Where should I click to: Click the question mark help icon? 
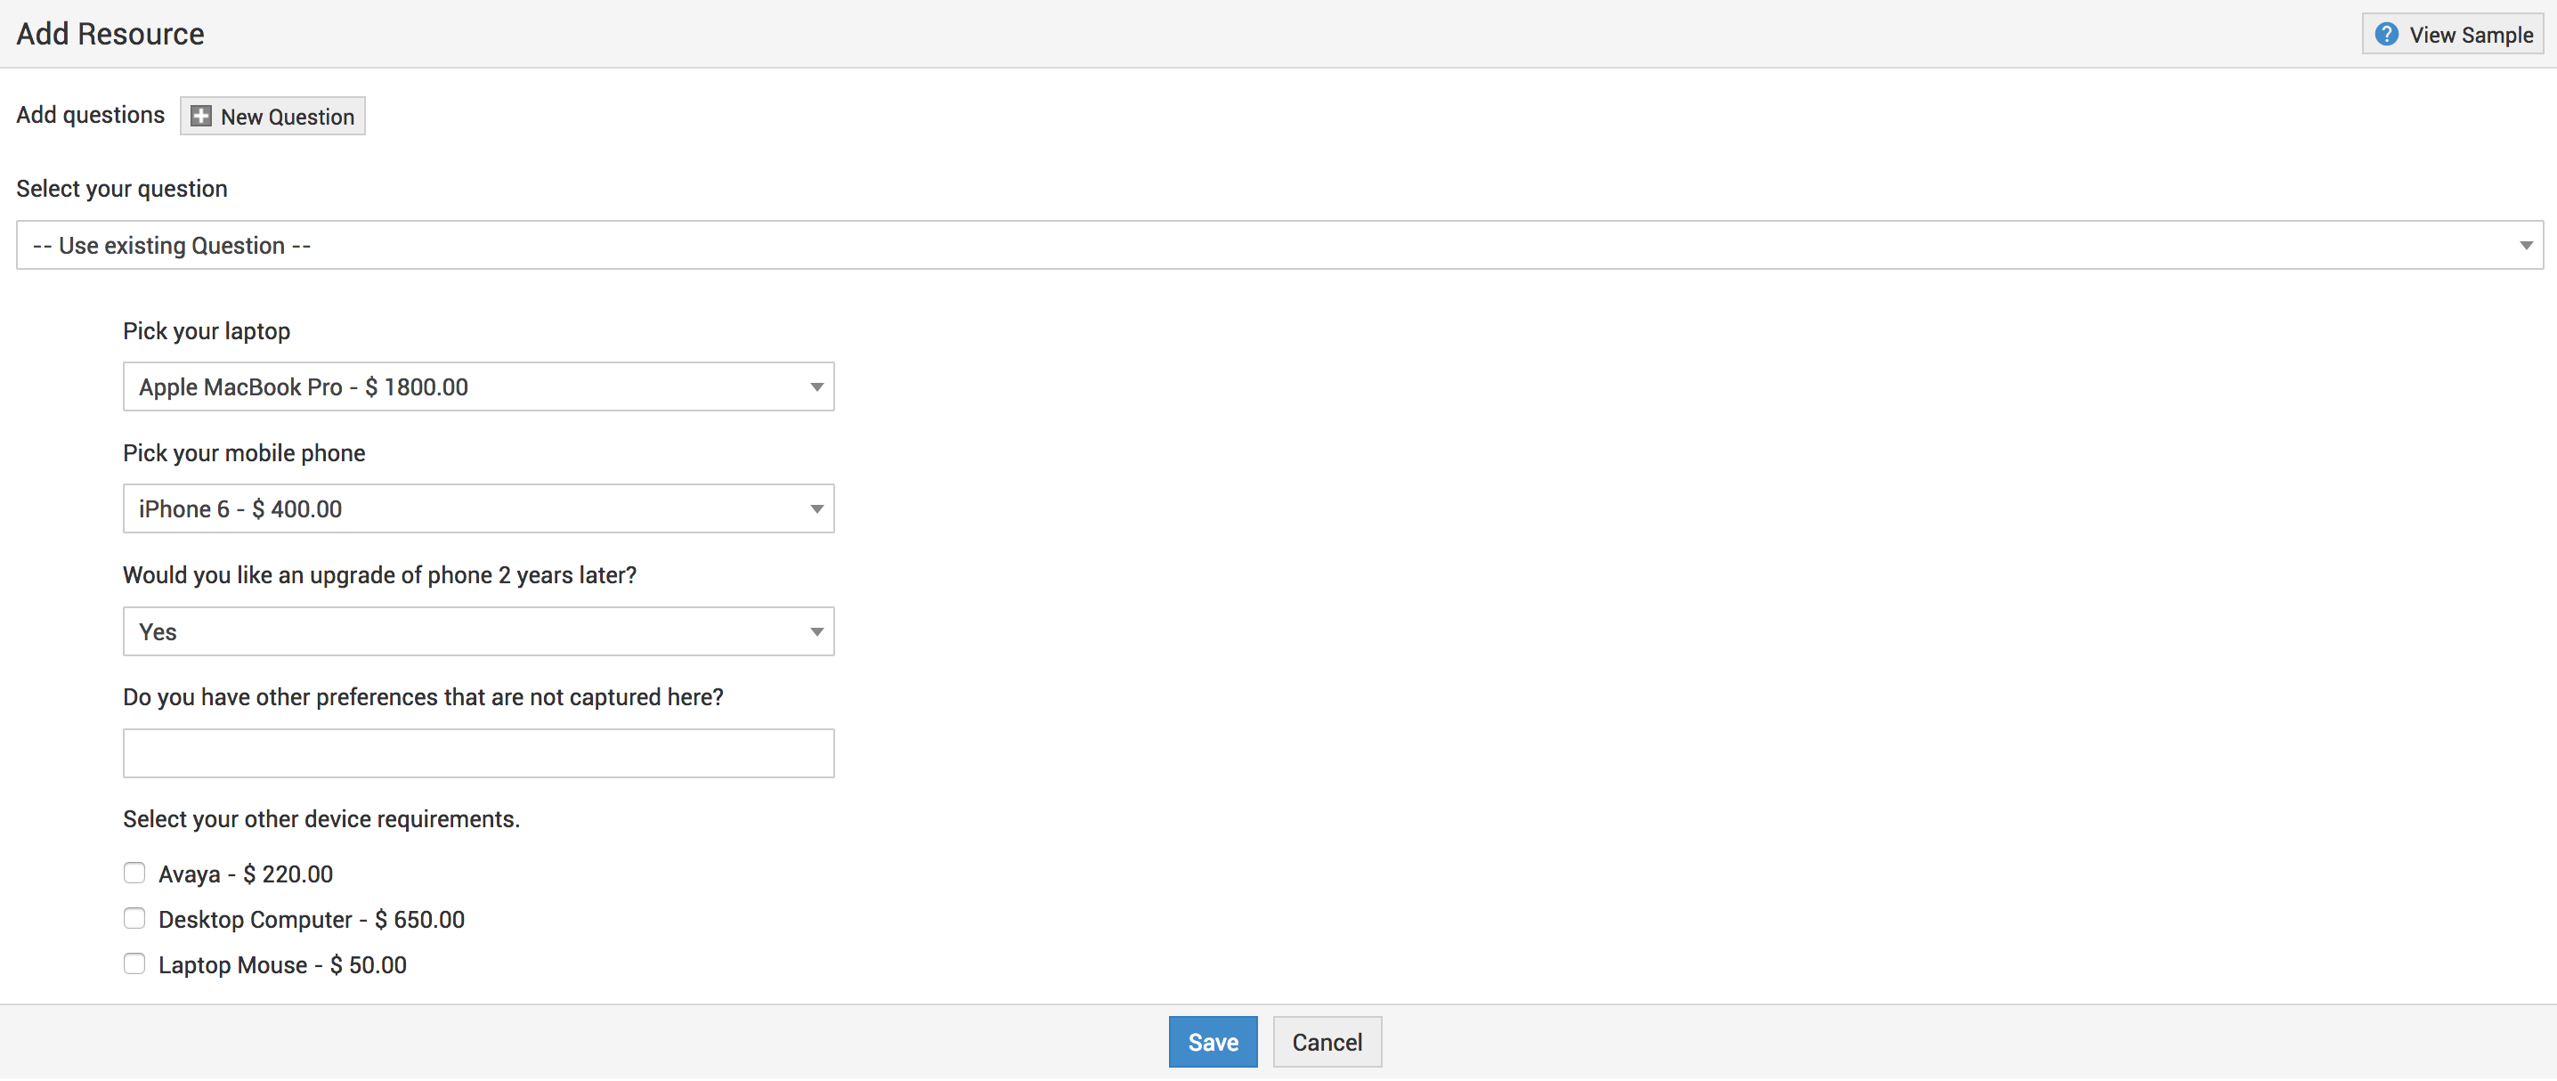[x=2386, y=35]
